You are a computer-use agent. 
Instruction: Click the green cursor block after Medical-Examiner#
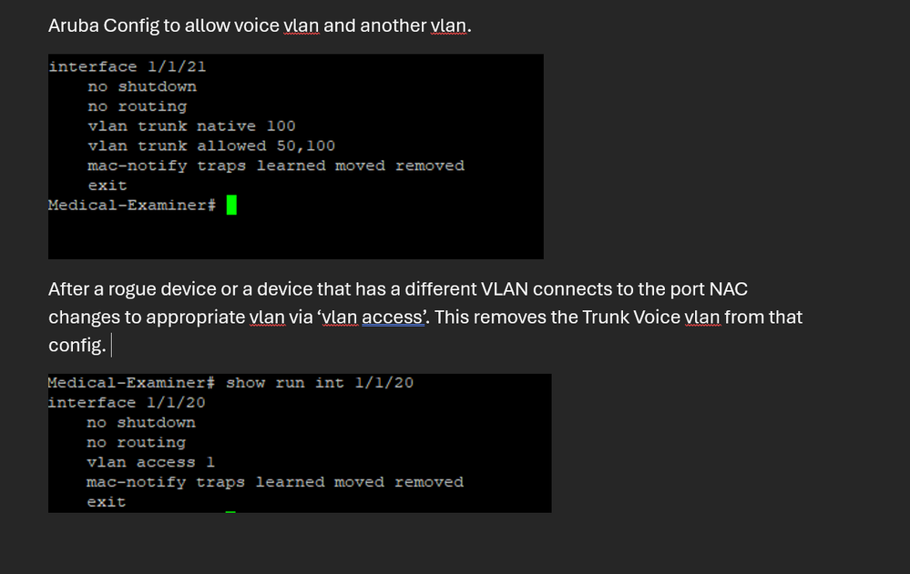click(231, 206)
